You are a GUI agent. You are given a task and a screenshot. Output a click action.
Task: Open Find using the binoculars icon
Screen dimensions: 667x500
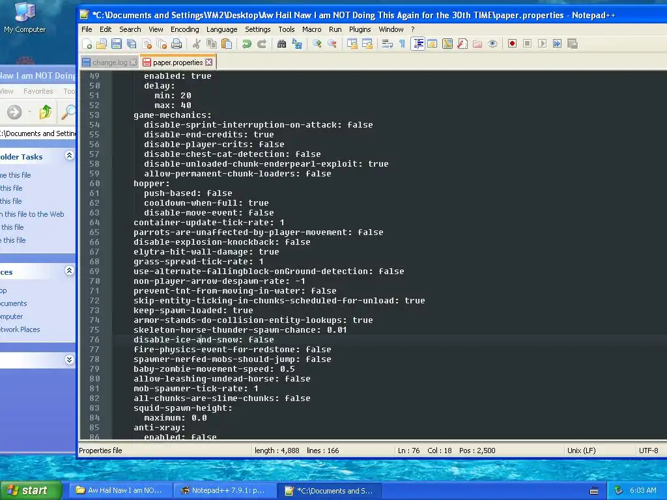(281, 44)
